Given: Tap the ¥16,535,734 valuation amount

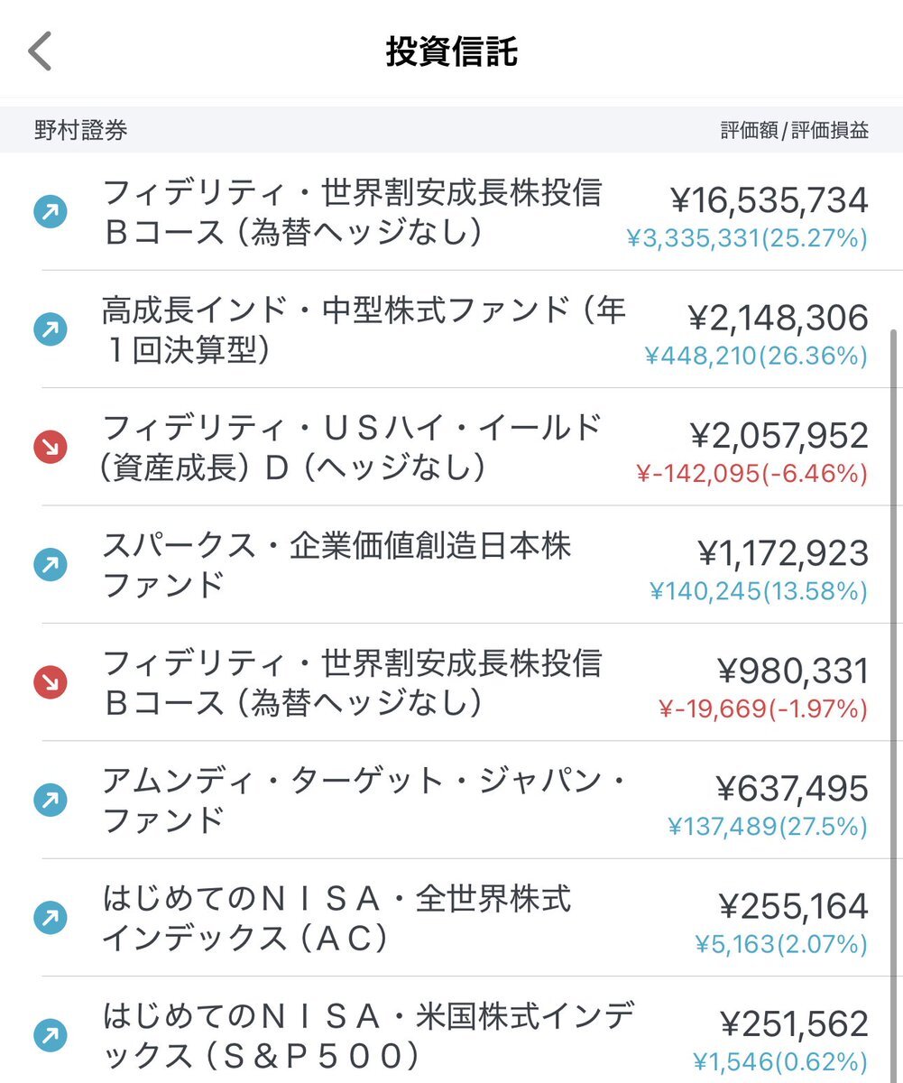Looking at the screenshot, I should click(x=769, y=199).
